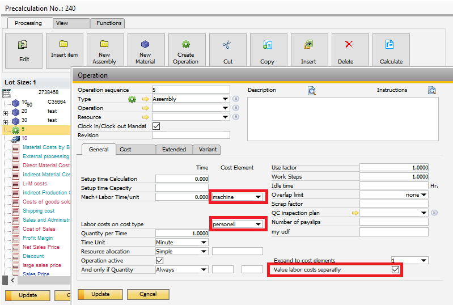The height and width of the screenshot is (305, 453).
Task: Click the Calculate toolbar icon
Action: (390, 45)
